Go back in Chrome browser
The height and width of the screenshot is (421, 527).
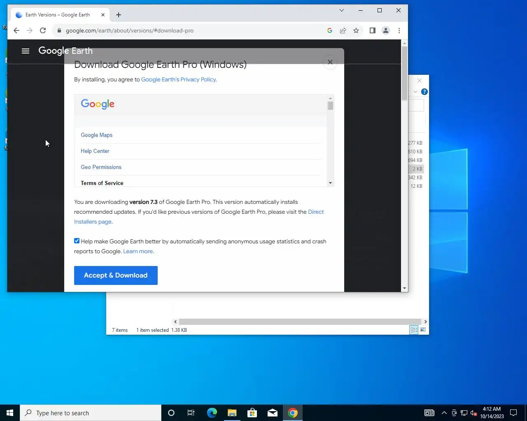point(16,30)
